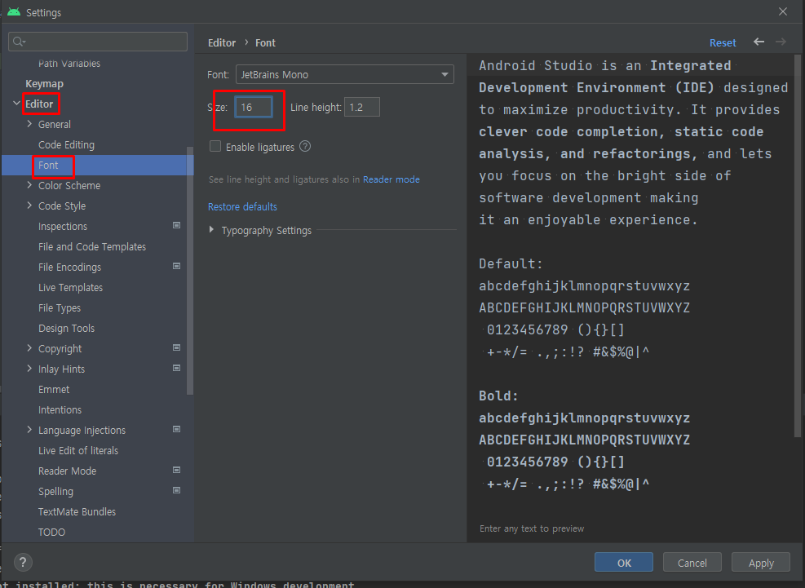Viewport: 805px width, 588px height.
Task: Open File Encodings page
Action: point(70,267)
